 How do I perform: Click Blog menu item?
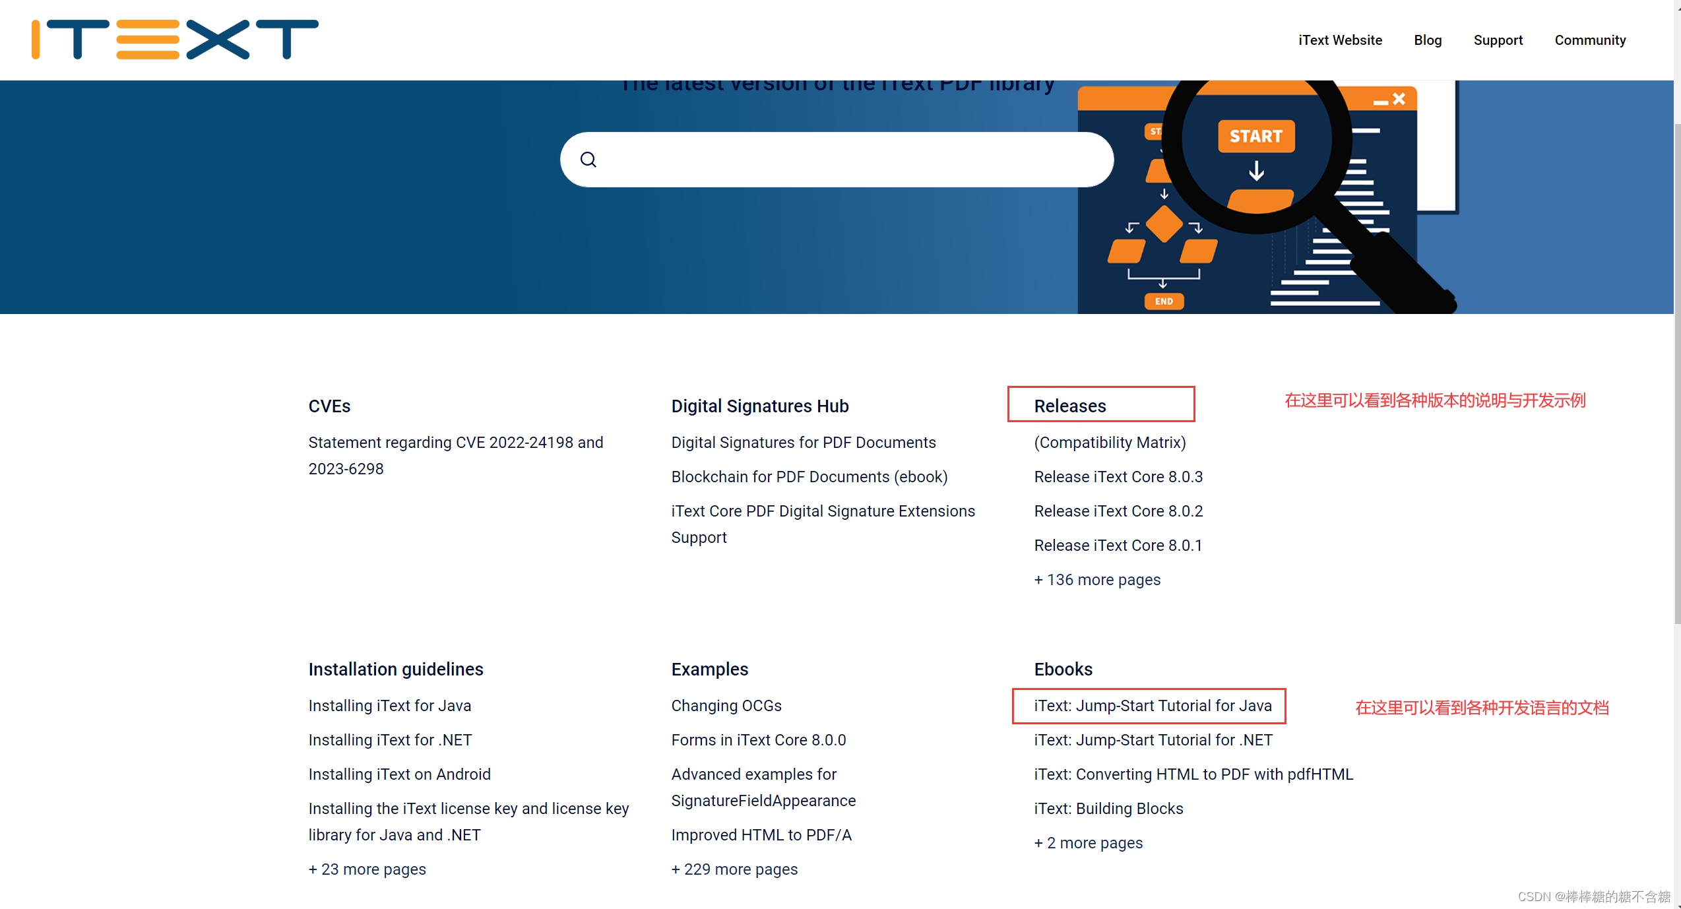pos(1428,40)
